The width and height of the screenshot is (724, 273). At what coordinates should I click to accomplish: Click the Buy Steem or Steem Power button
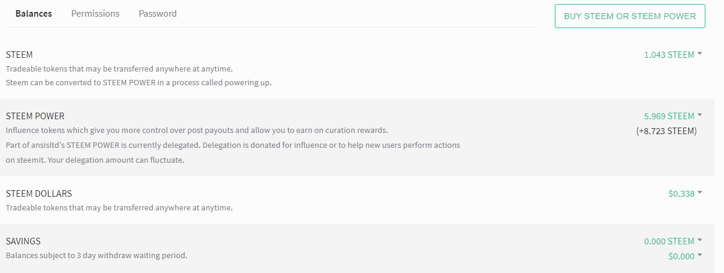[630, 16]
